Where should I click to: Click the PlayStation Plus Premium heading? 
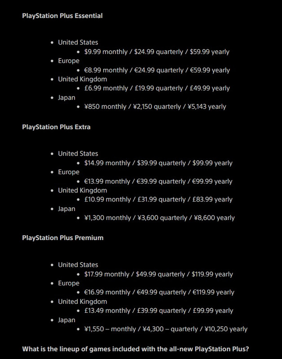point(63,238)
